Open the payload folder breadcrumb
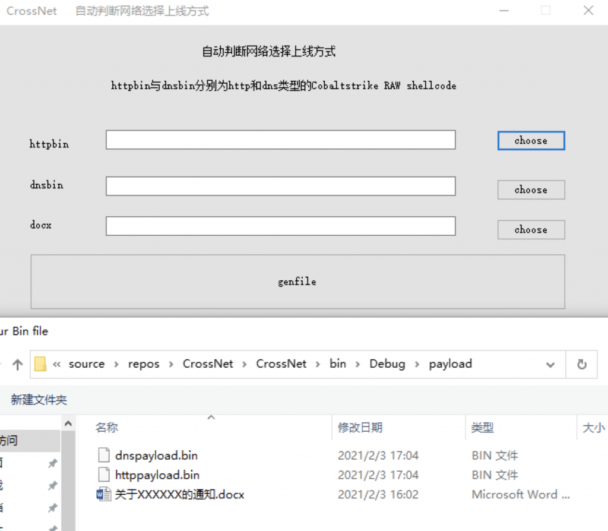 [x=450, y=364]
